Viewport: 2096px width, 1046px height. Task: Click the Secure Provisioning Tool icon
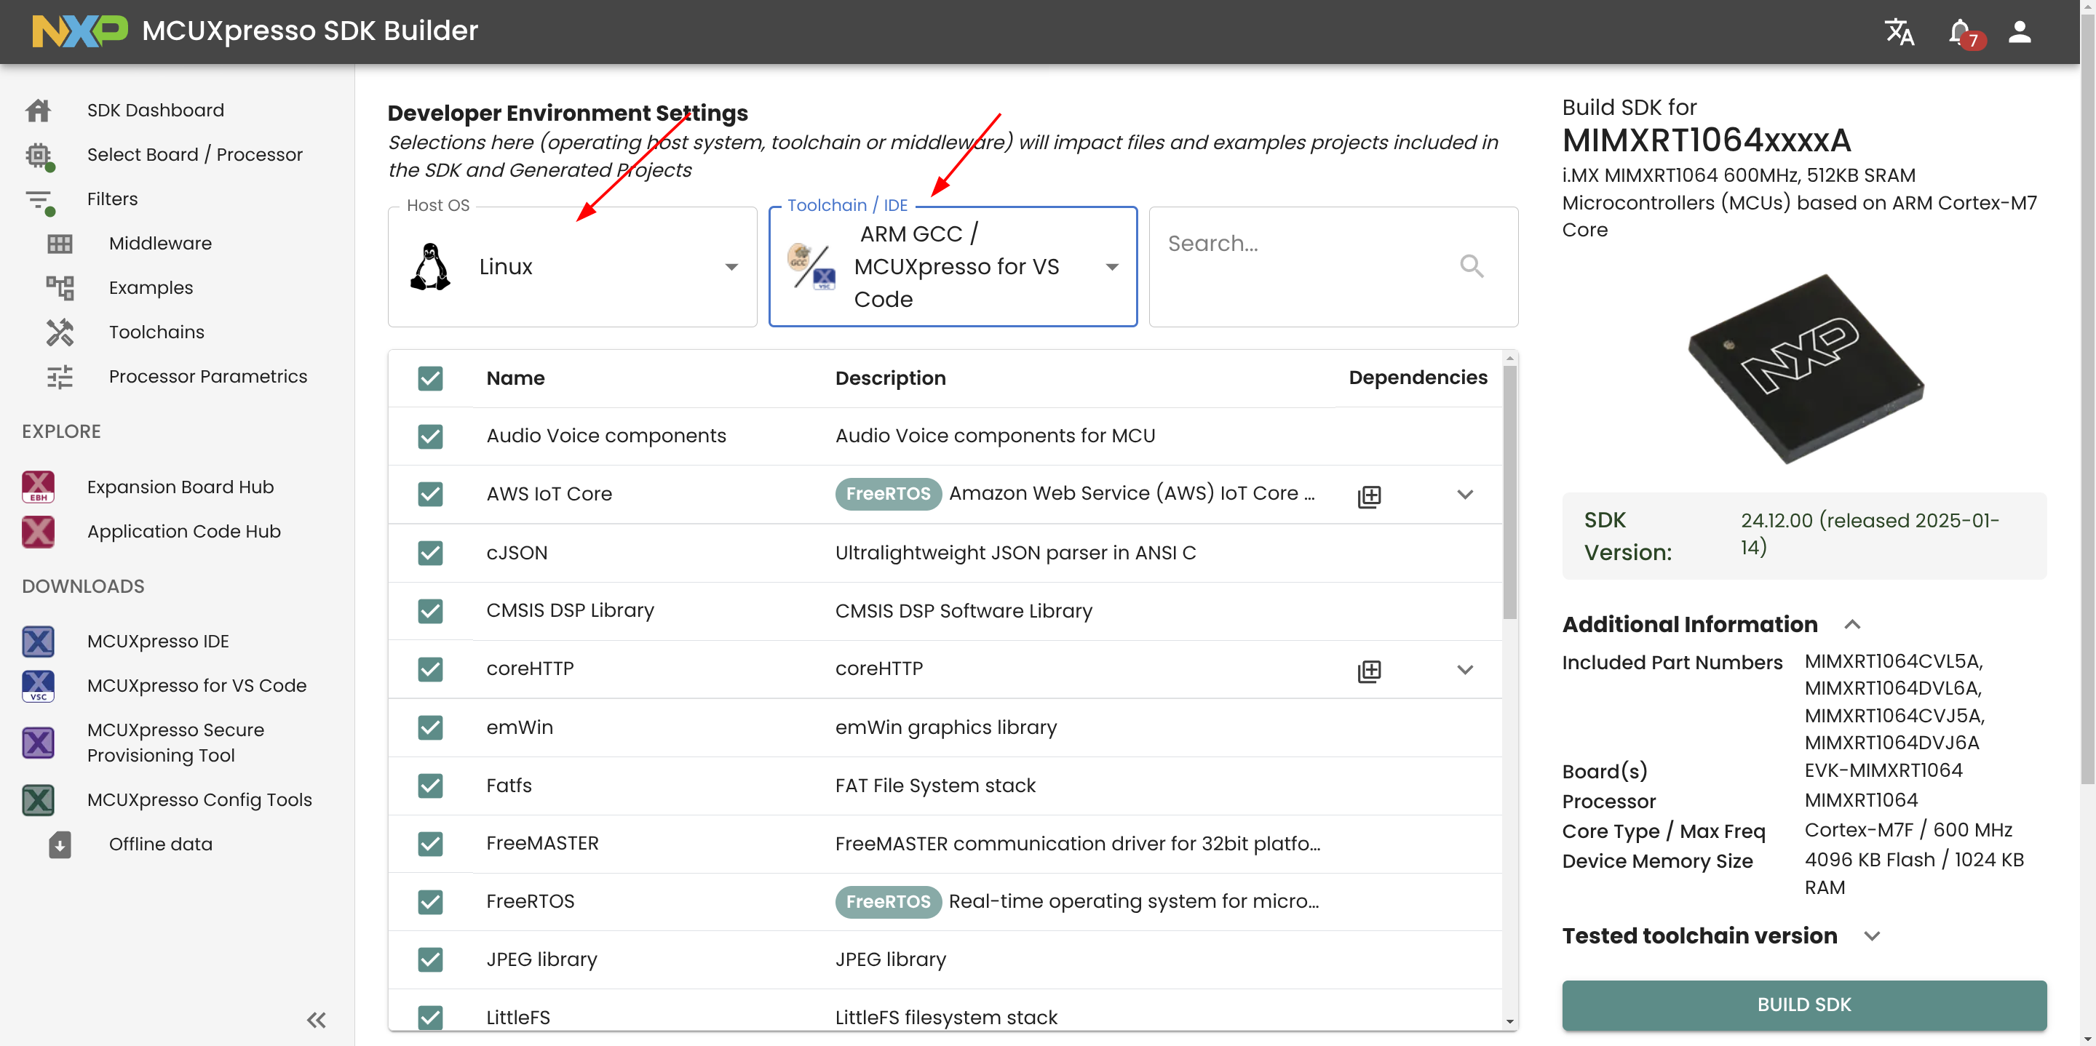[39, 742]
